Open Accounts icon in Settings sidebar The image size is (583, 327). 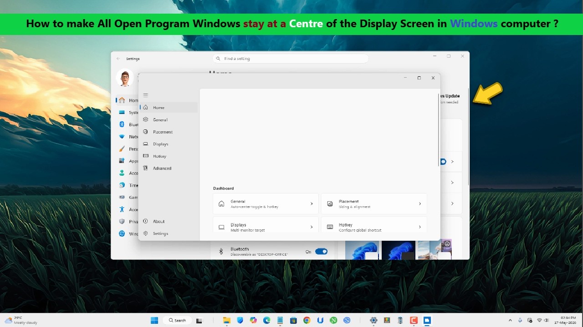122,173
